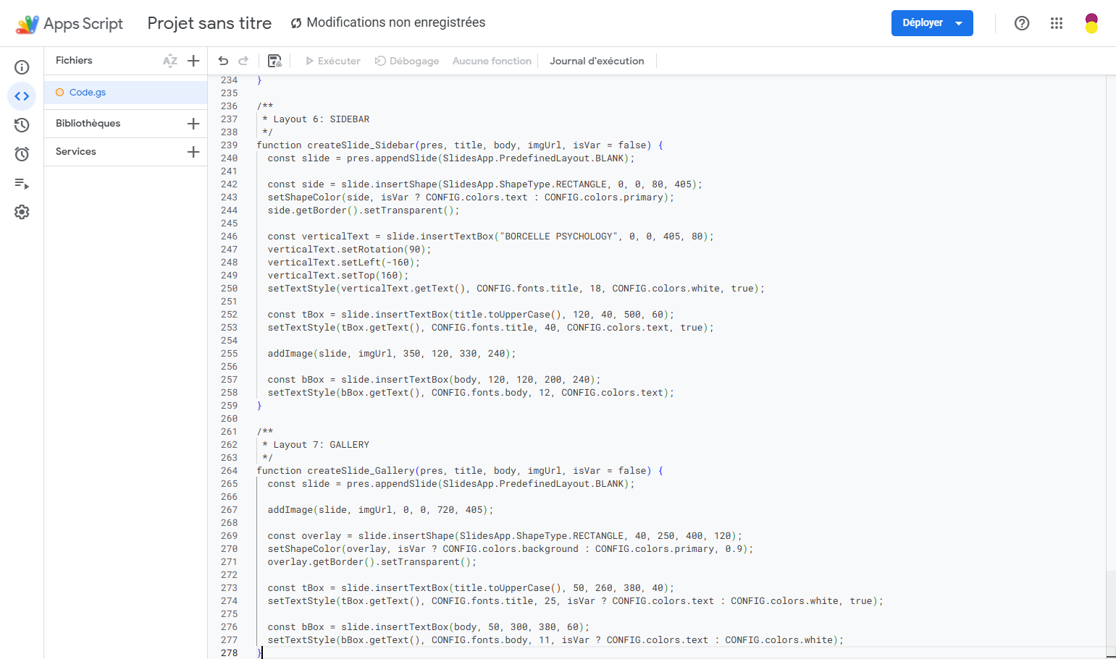
Task: Rename the project title Projet sans titre
Action: (209, 23)
